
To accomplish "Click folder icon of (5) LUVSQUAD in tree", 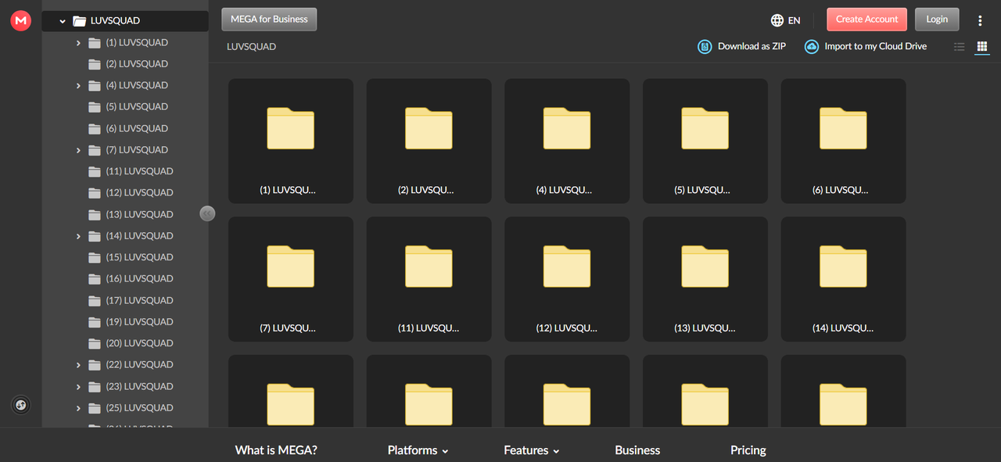I will (x=95, y=107).
